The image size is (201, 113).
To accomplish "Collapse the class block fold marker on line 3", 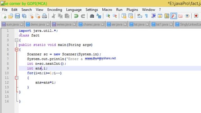I will coord(17,40).
